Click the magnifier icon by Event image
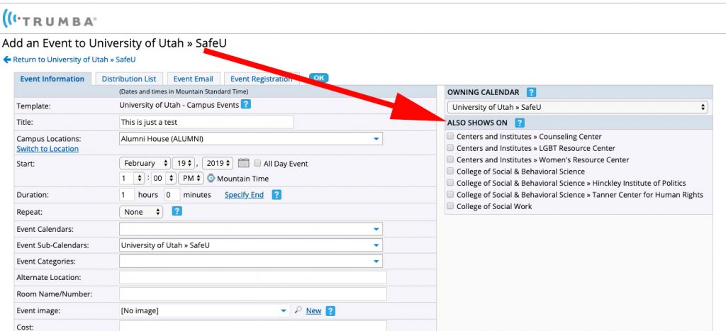 pos(298,310)
